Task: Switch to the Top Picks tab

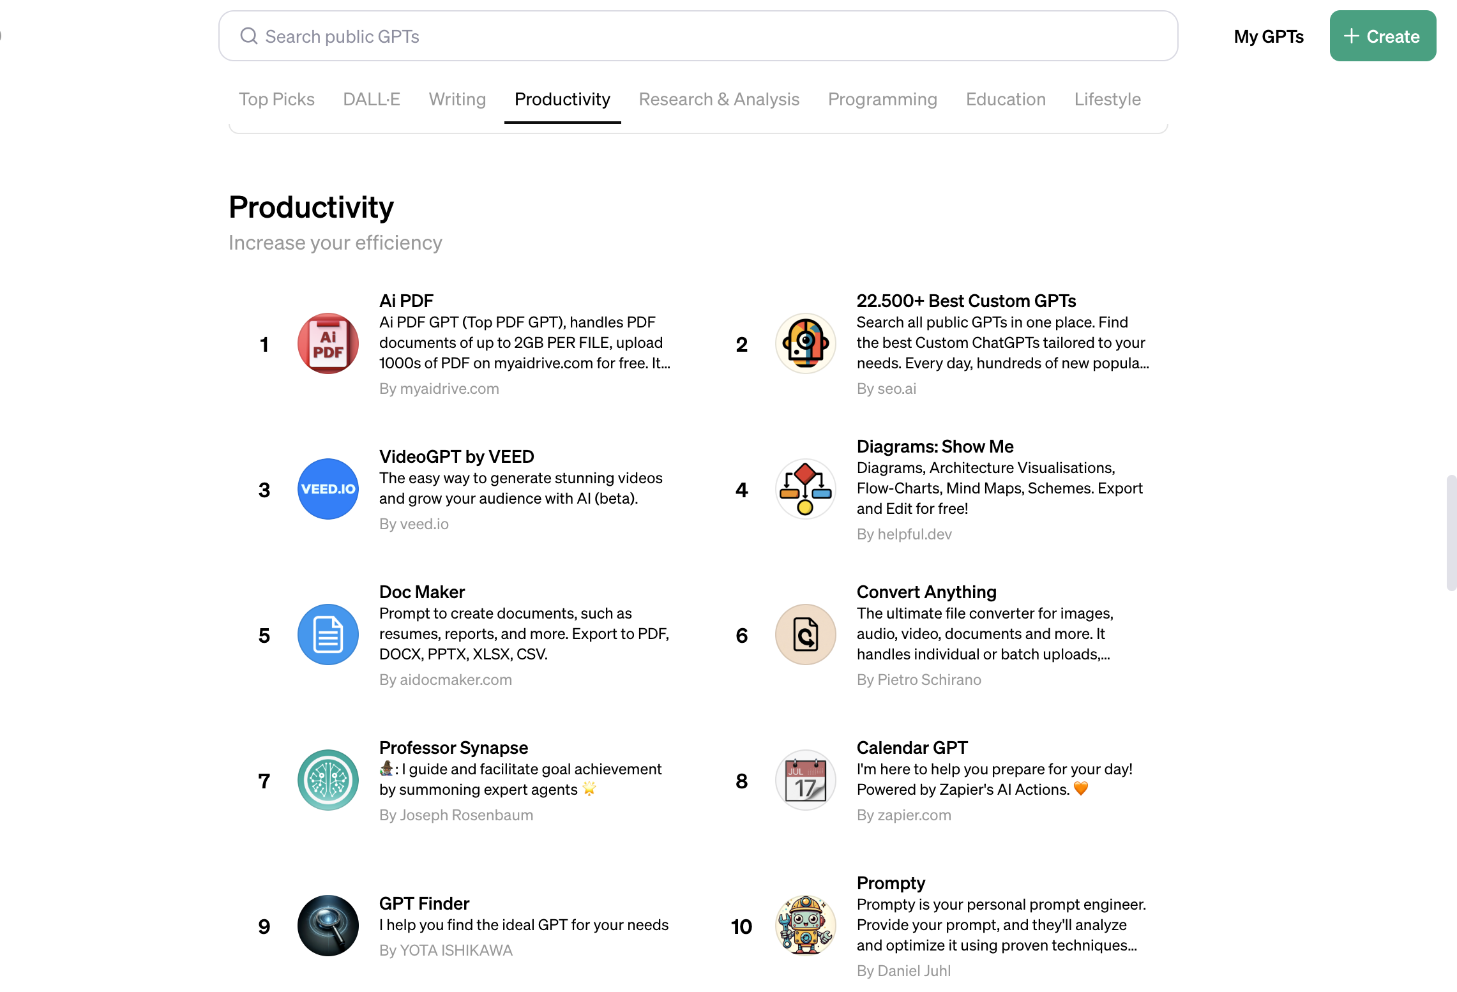Action: [276, 99]
